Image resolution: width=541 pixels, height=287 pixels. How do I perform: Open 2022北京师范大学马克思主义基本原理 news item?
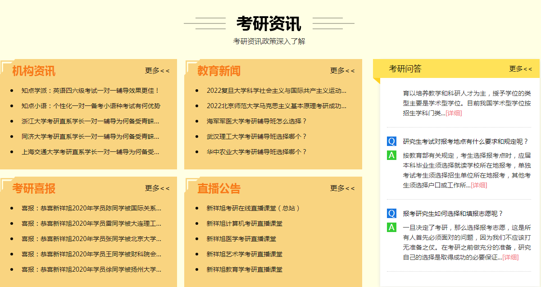tap(277, 106)
